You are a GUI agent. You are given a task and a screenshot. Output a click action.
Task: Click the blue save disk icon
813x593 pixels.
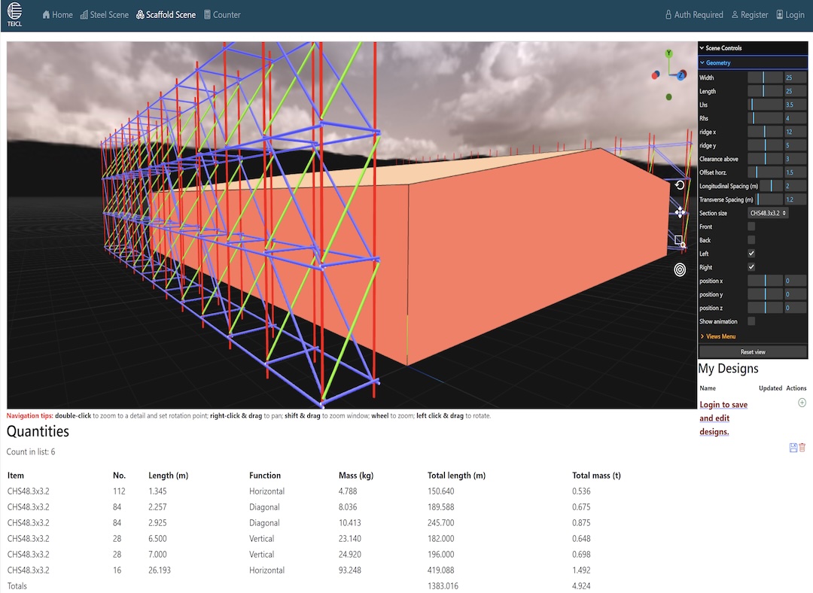[x=793, y=448]
